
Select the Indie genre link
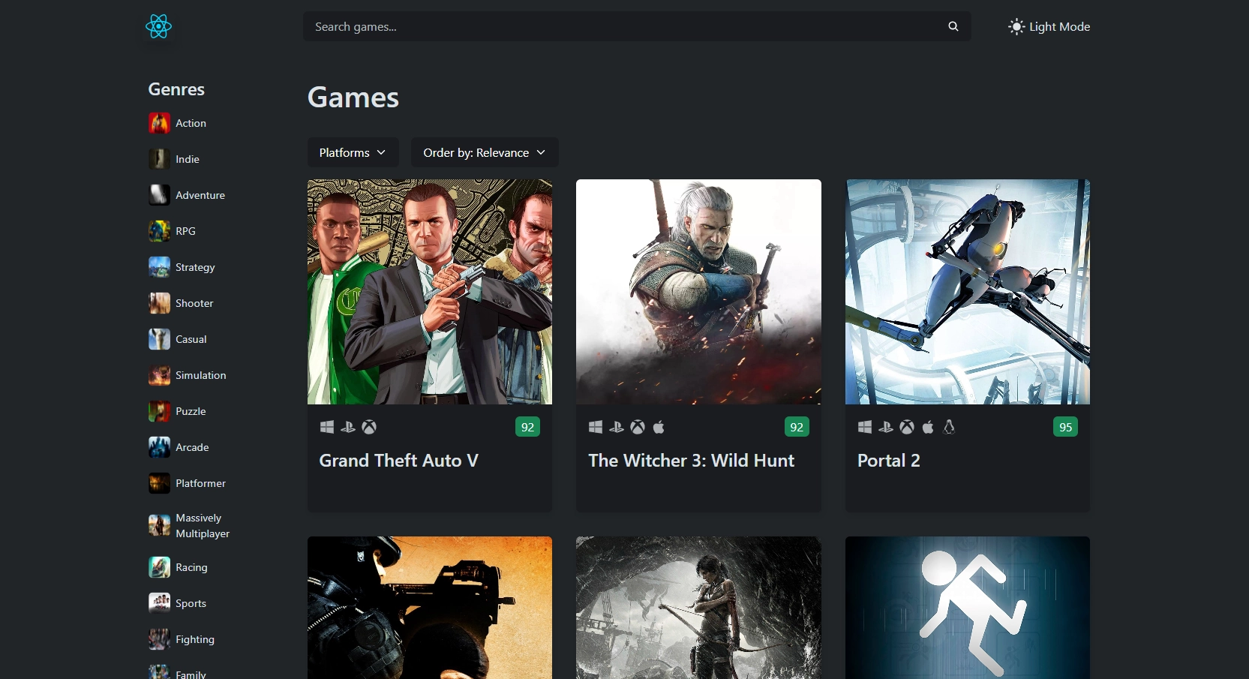coord(188,159)
